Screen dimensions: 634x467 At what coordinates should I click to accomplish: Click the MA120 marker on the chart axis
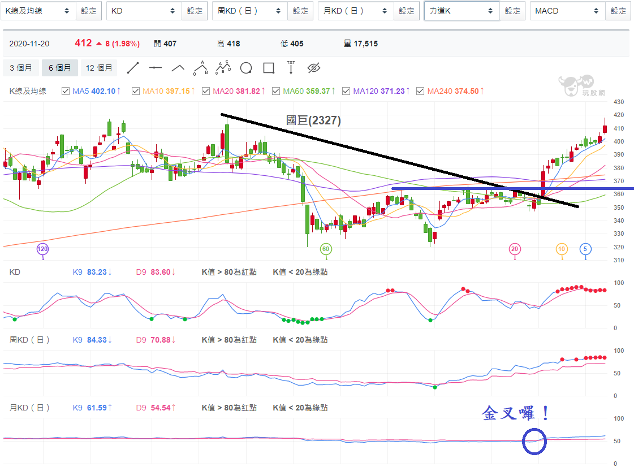click(42, 249)
